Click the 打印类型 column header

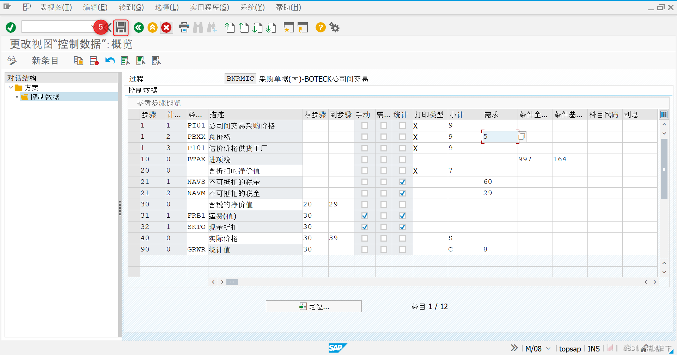pyautogui.click(x=429, y=114)
